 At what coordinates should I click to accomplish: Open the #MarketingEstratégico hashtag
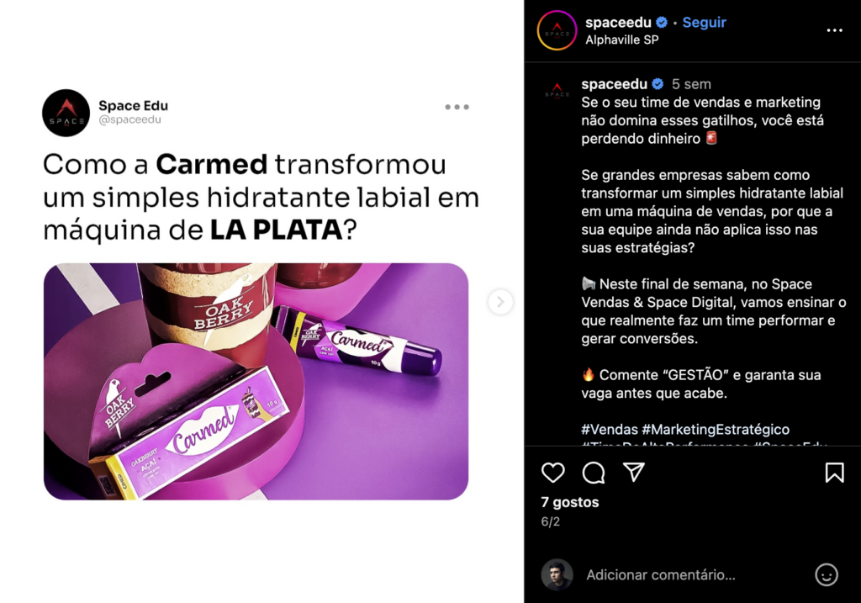[716, 430]
